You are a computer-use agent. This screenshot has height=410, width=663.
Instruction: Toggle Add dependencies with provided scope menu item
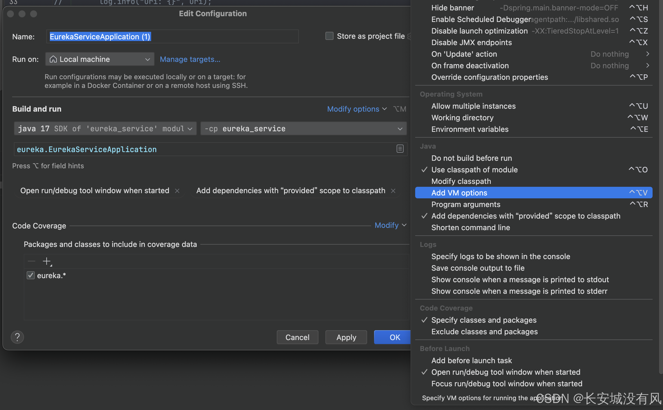(534, 216)
